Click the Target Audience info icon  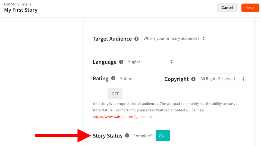(136, 39)
